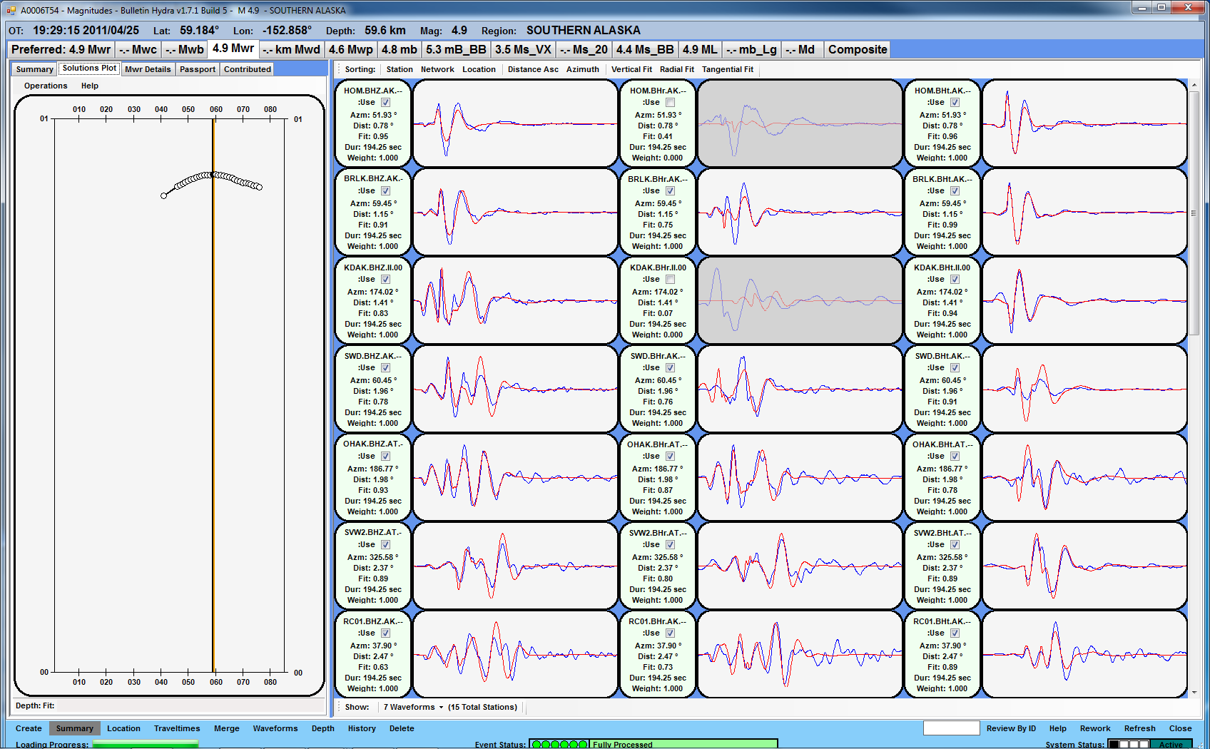Sort waveforms by Location
Image resolution: width=1210 pixels, height=749 pixels.
[479, 69]
